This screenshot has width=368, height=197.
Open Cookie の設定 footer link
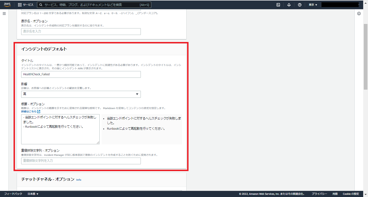(351, 194)
